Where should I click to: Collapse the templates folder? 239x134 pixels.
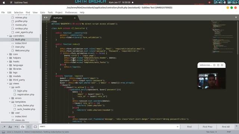10,102
